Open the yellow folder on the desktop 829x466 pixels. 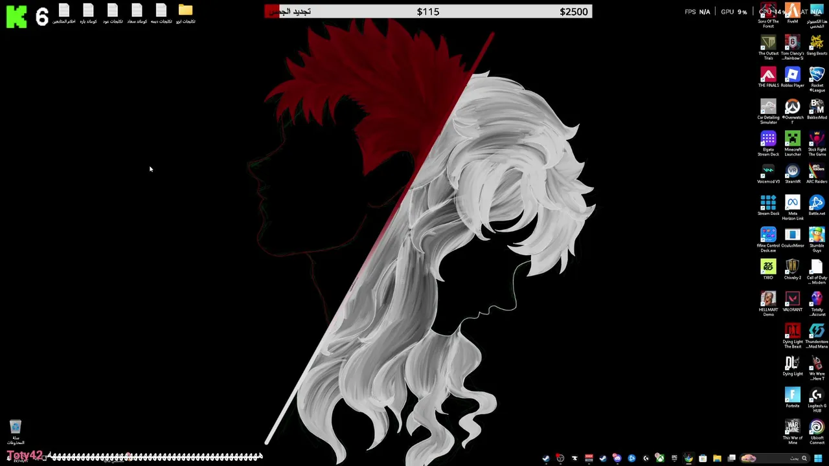point(185,14)
